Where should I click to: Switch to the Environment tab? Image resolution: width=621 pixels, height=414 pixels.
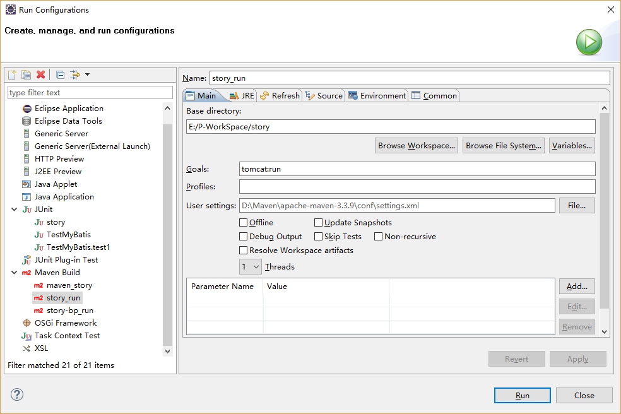pos(377,96)
